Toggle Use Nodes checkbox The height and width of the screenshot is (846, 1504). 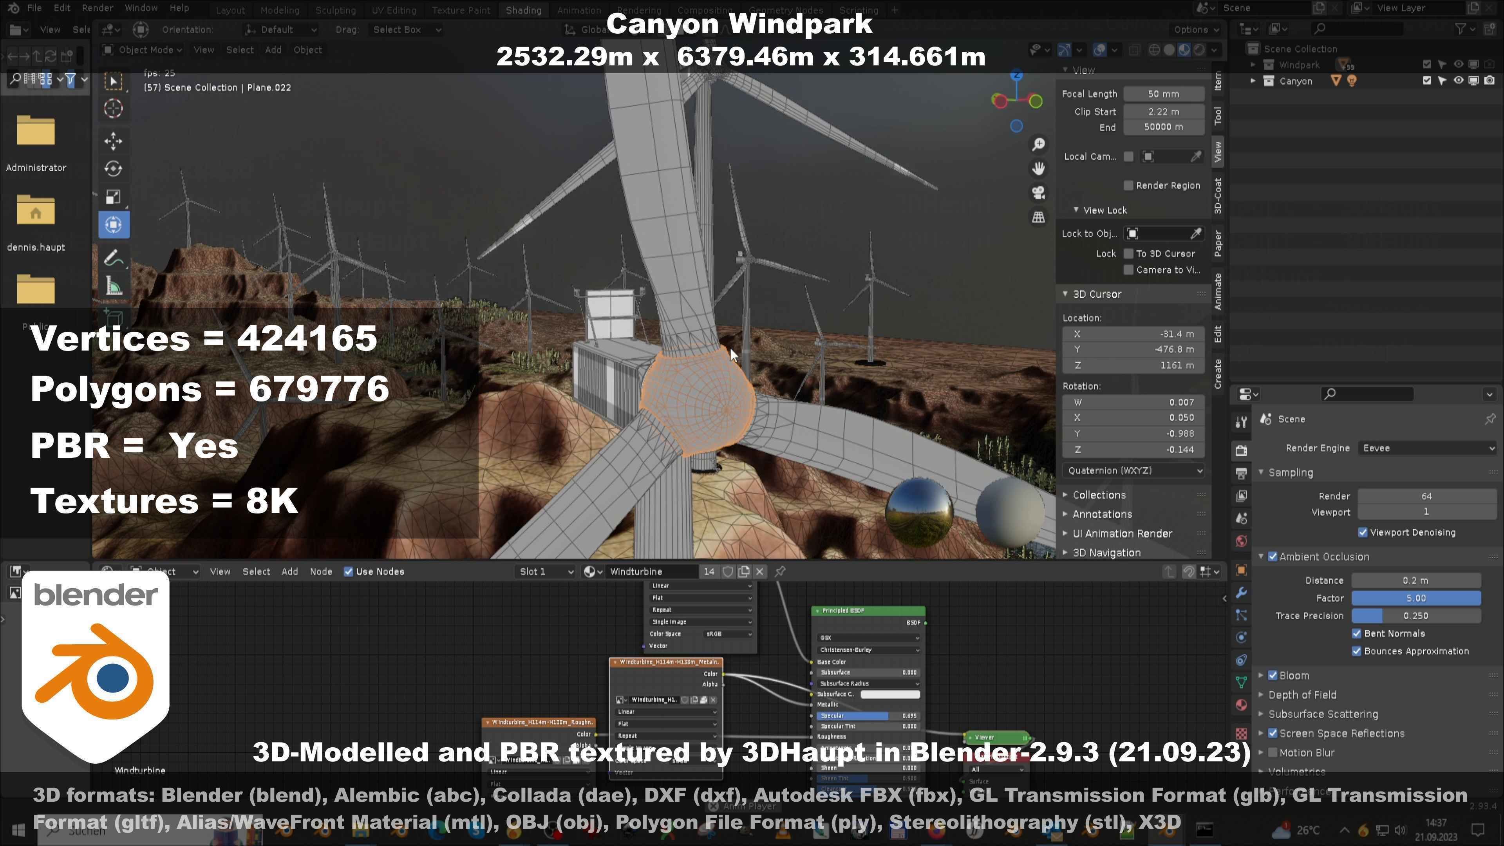tap(349, 571)
